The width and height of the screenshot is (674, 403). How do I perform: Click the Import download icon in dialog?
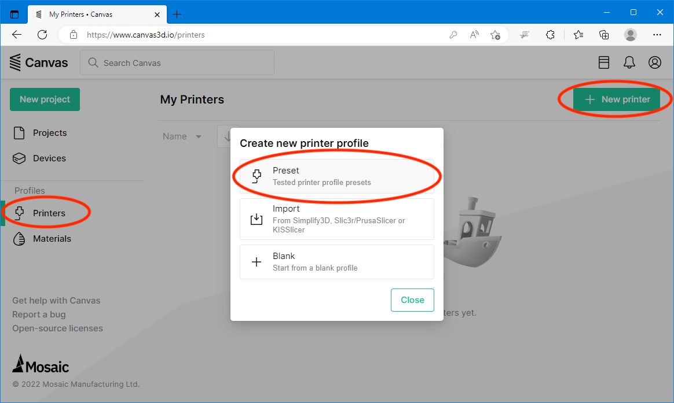257,219
